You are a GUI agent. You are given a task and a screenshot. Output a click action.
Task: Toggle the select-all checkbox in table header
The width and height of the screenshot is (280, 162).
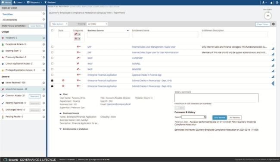click(52, 31)
